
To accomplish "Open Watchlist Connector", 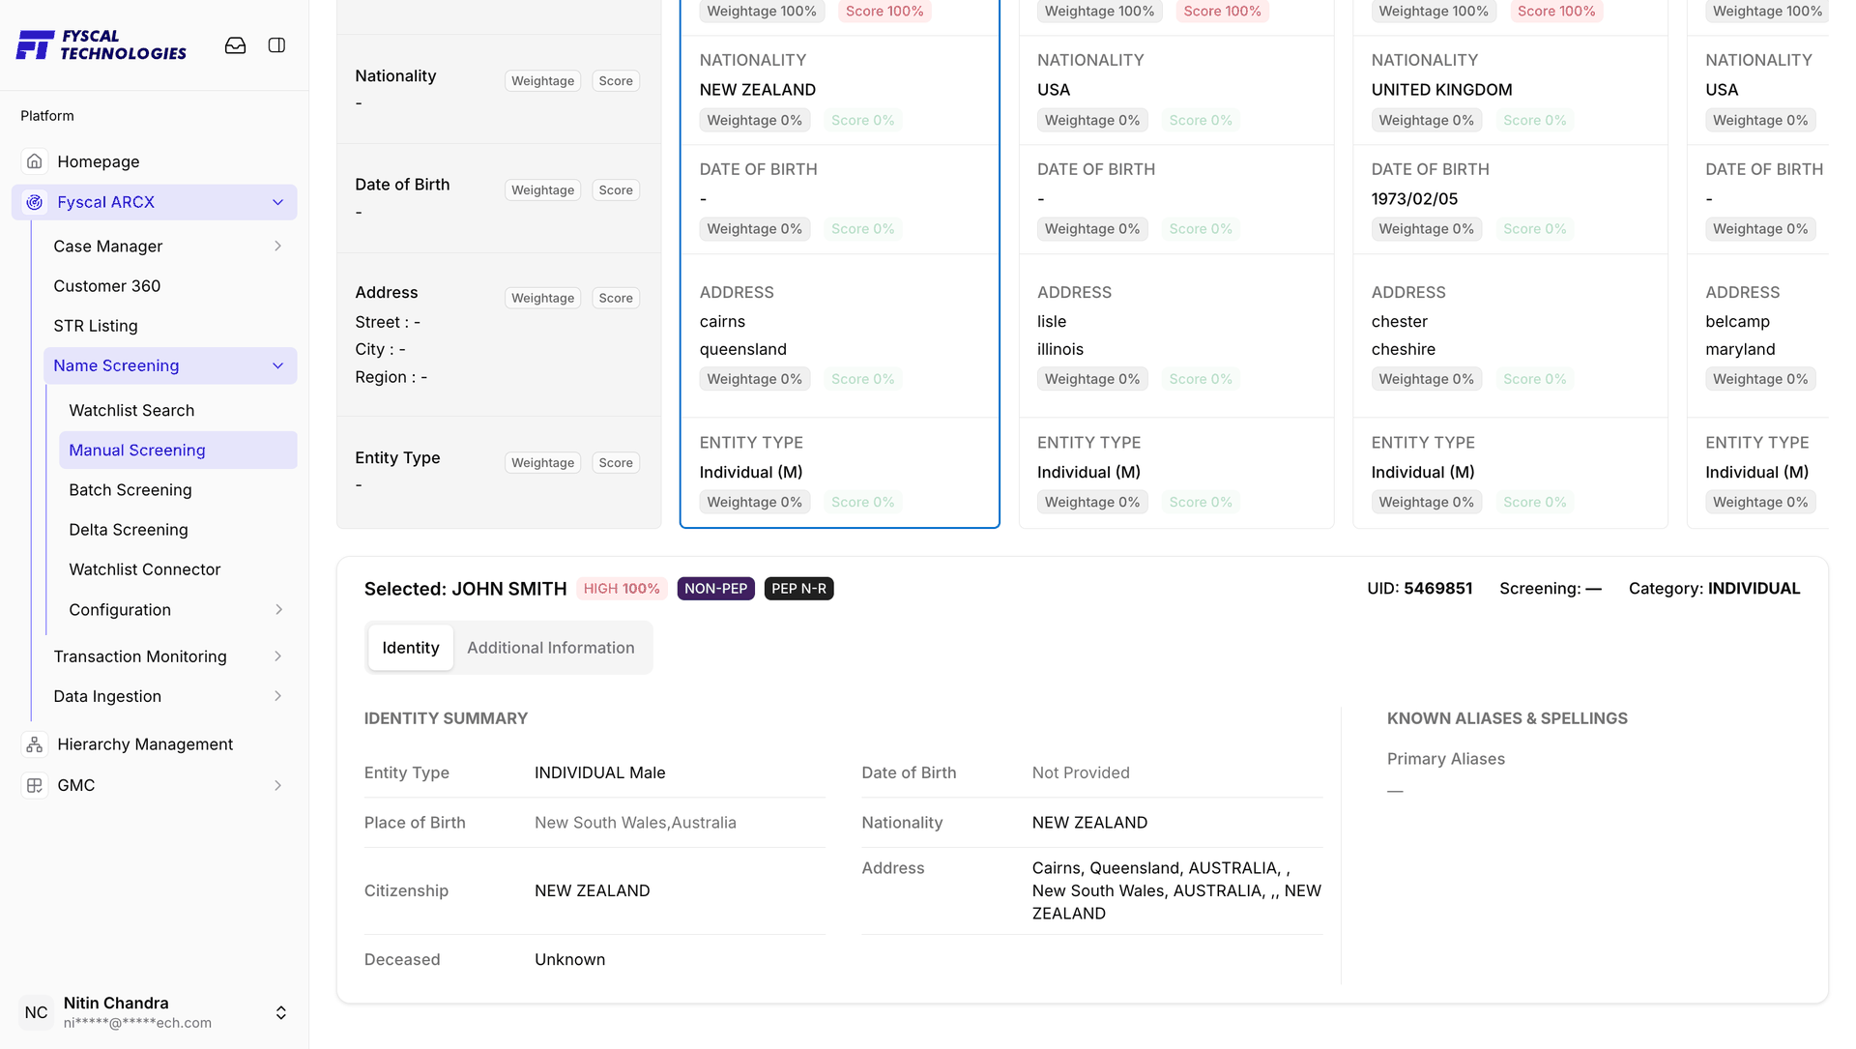I will point(145,569).
